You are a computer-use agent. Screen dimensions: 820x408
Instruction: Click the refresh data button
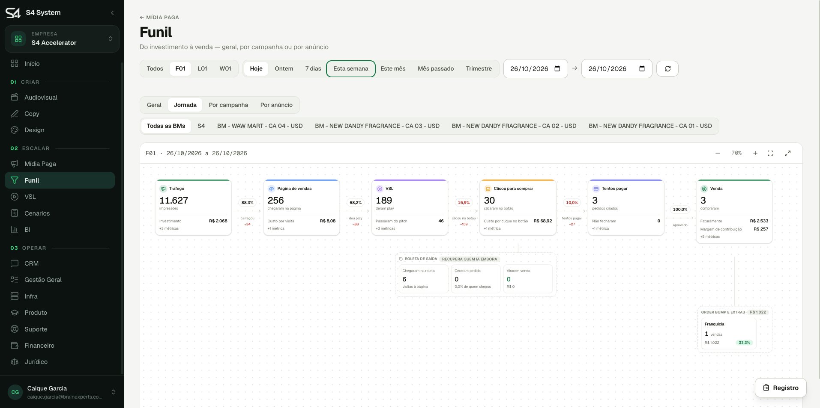point(667,68)
